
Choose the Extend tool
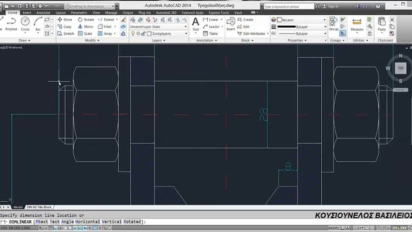tap(106, 19)
